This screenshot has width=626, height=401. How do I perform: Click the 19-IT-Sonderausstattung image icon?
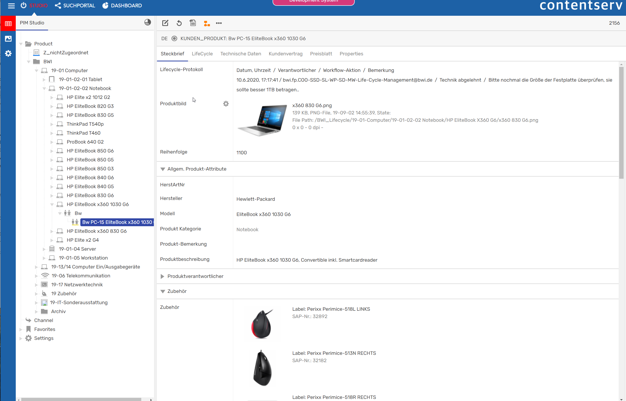(44, 302)
